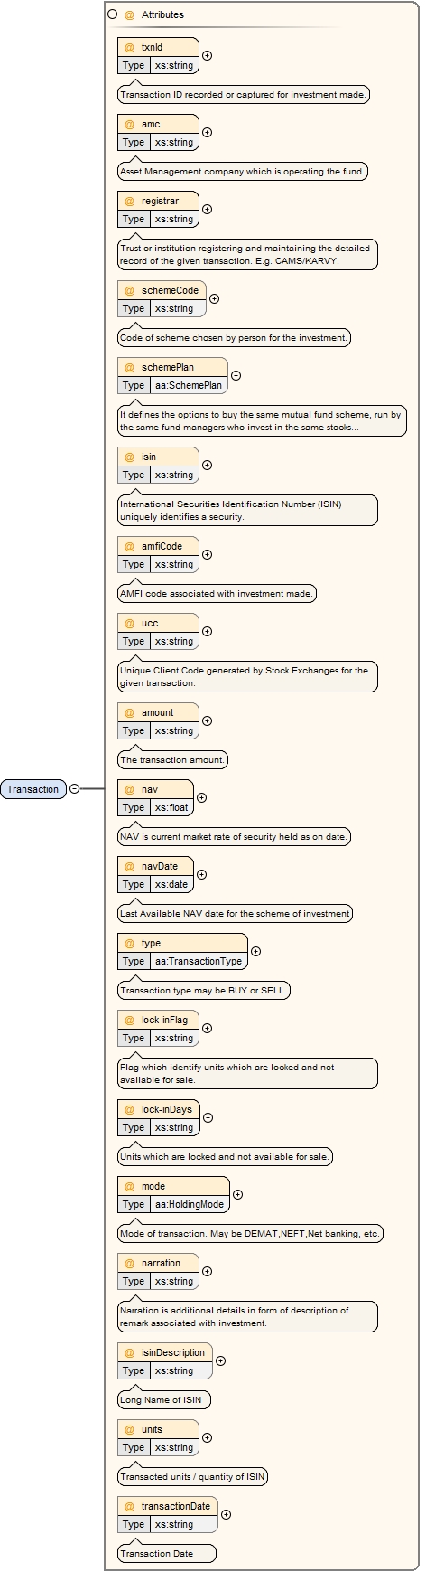Image resolution: width=435 pixels, height=1572 pixels.
Task: Expand the type attribute plus icon
Action: 256,951
